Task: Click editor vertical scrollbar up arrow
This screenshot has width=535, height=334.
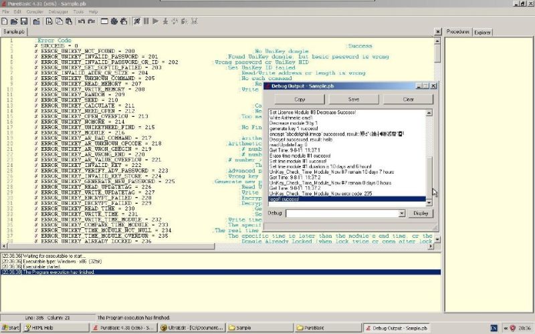Action: tap(437, 41)
